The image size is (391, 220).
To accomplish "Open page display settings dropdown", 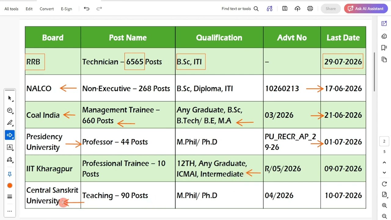I will [x=384, y=195].
